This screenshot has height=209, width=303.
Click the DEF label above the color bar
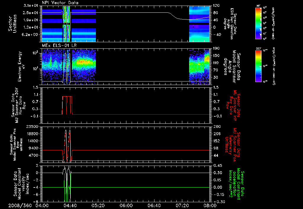tap(258, 49)
